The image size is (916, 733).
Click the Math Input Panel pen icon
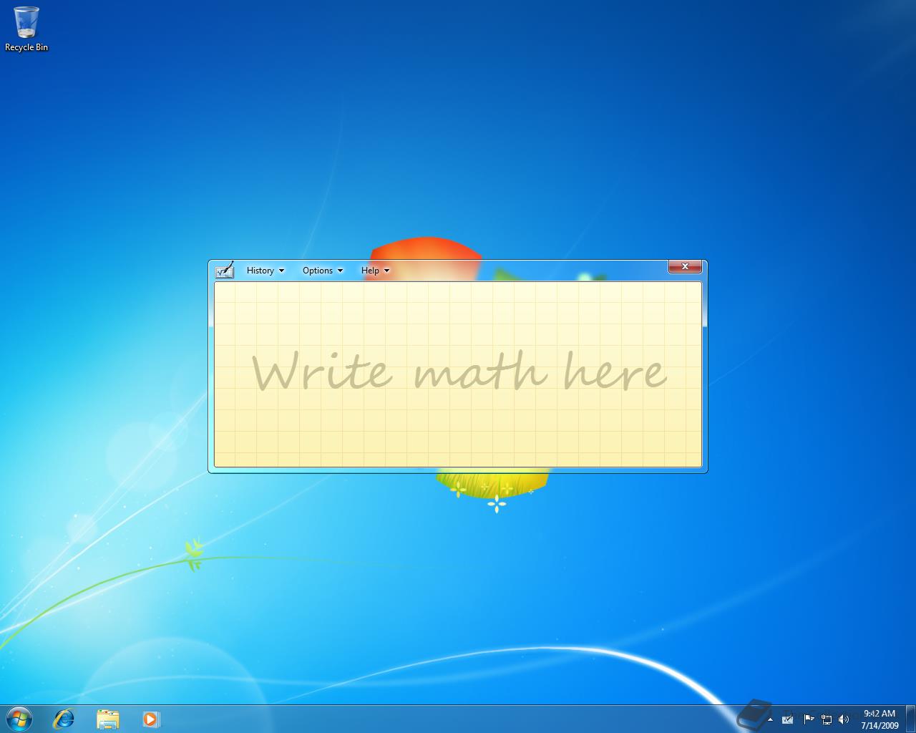[225, 270]
